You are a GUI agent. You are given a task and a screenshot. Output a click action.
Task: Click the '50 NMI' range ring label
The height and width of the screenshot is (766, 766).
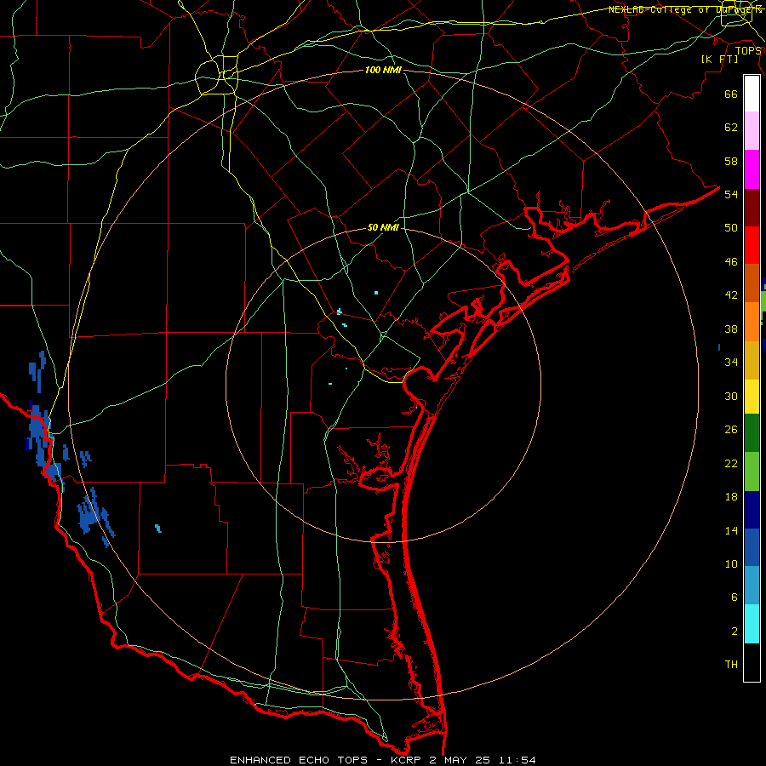pyautogui.click(x=383, y=227)
